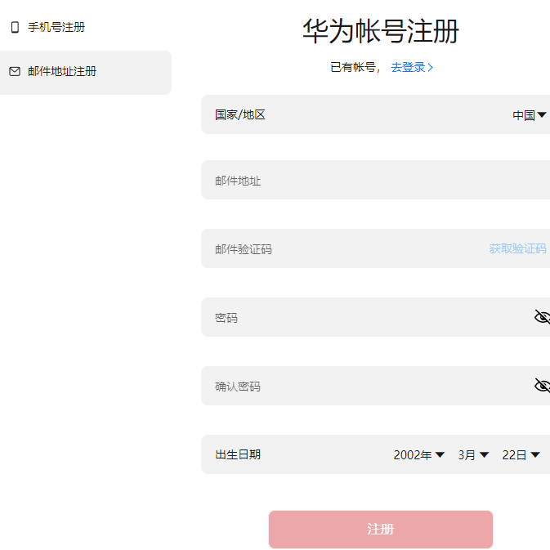The height and width of the screenshot is (550, 550).
Task: Click the 确认密码 input field
Action: click(x=360, y=386)
